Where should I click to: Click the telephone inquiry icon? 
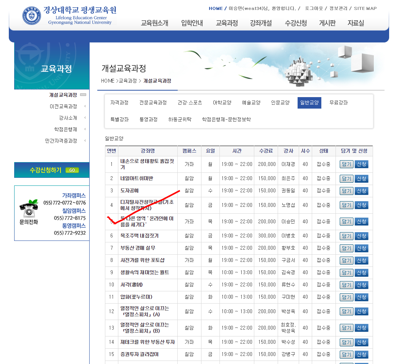[x=29, y=208]
